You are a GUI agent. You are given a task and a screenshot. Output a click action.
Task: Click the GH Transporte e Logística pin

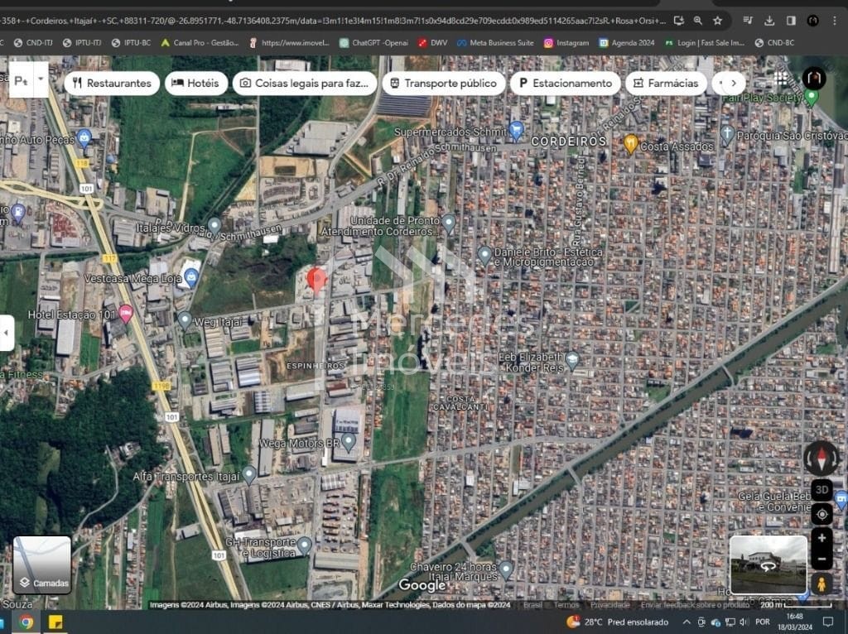305,545
